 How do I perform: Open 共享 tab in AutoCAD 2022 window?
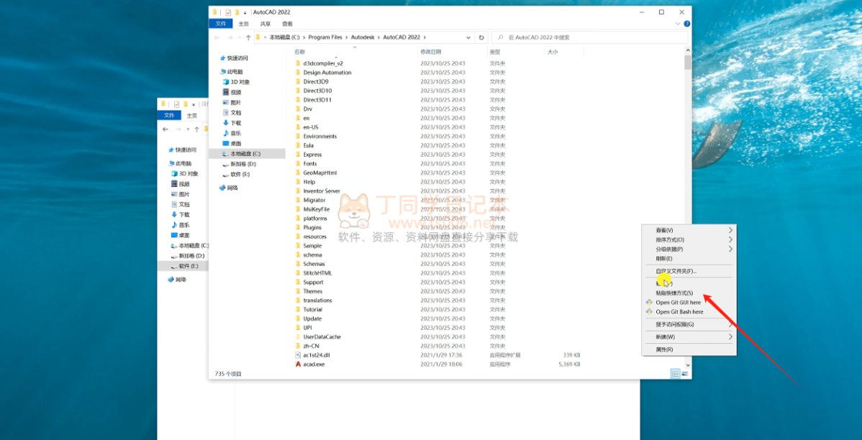pos(266,24)
